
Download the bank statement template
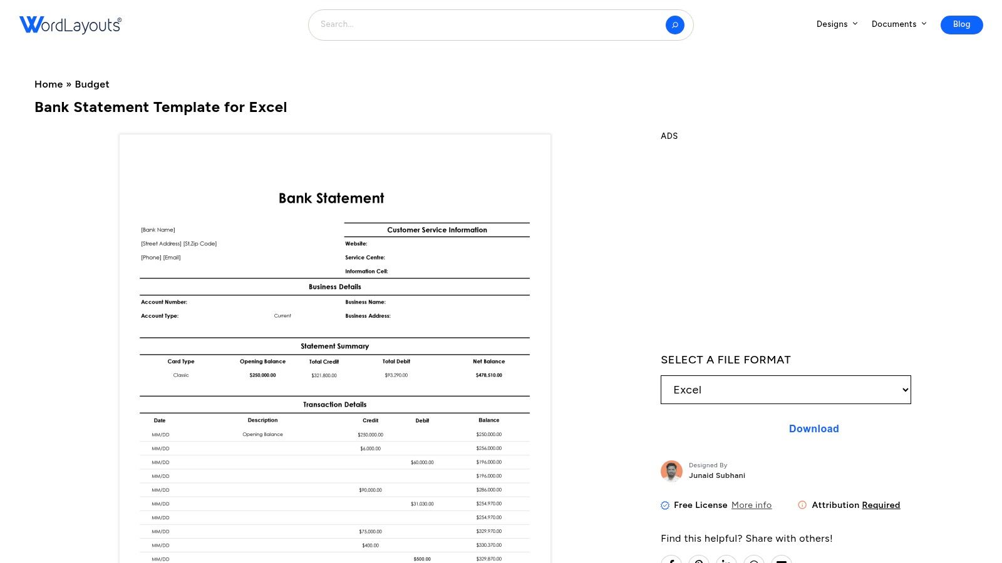pyautogui.click(x=813, y=429)
